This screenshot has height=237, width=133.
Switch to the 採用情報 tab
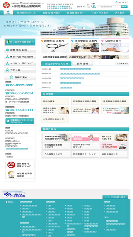(83, 64)
